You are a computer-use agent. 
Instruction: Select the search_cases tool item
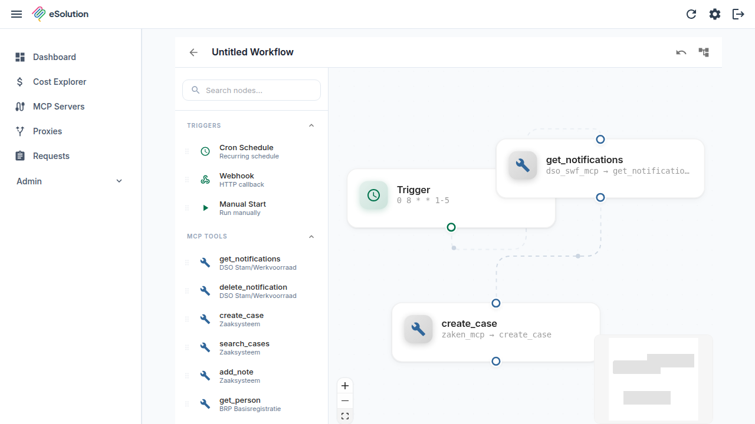pos(252,347)
